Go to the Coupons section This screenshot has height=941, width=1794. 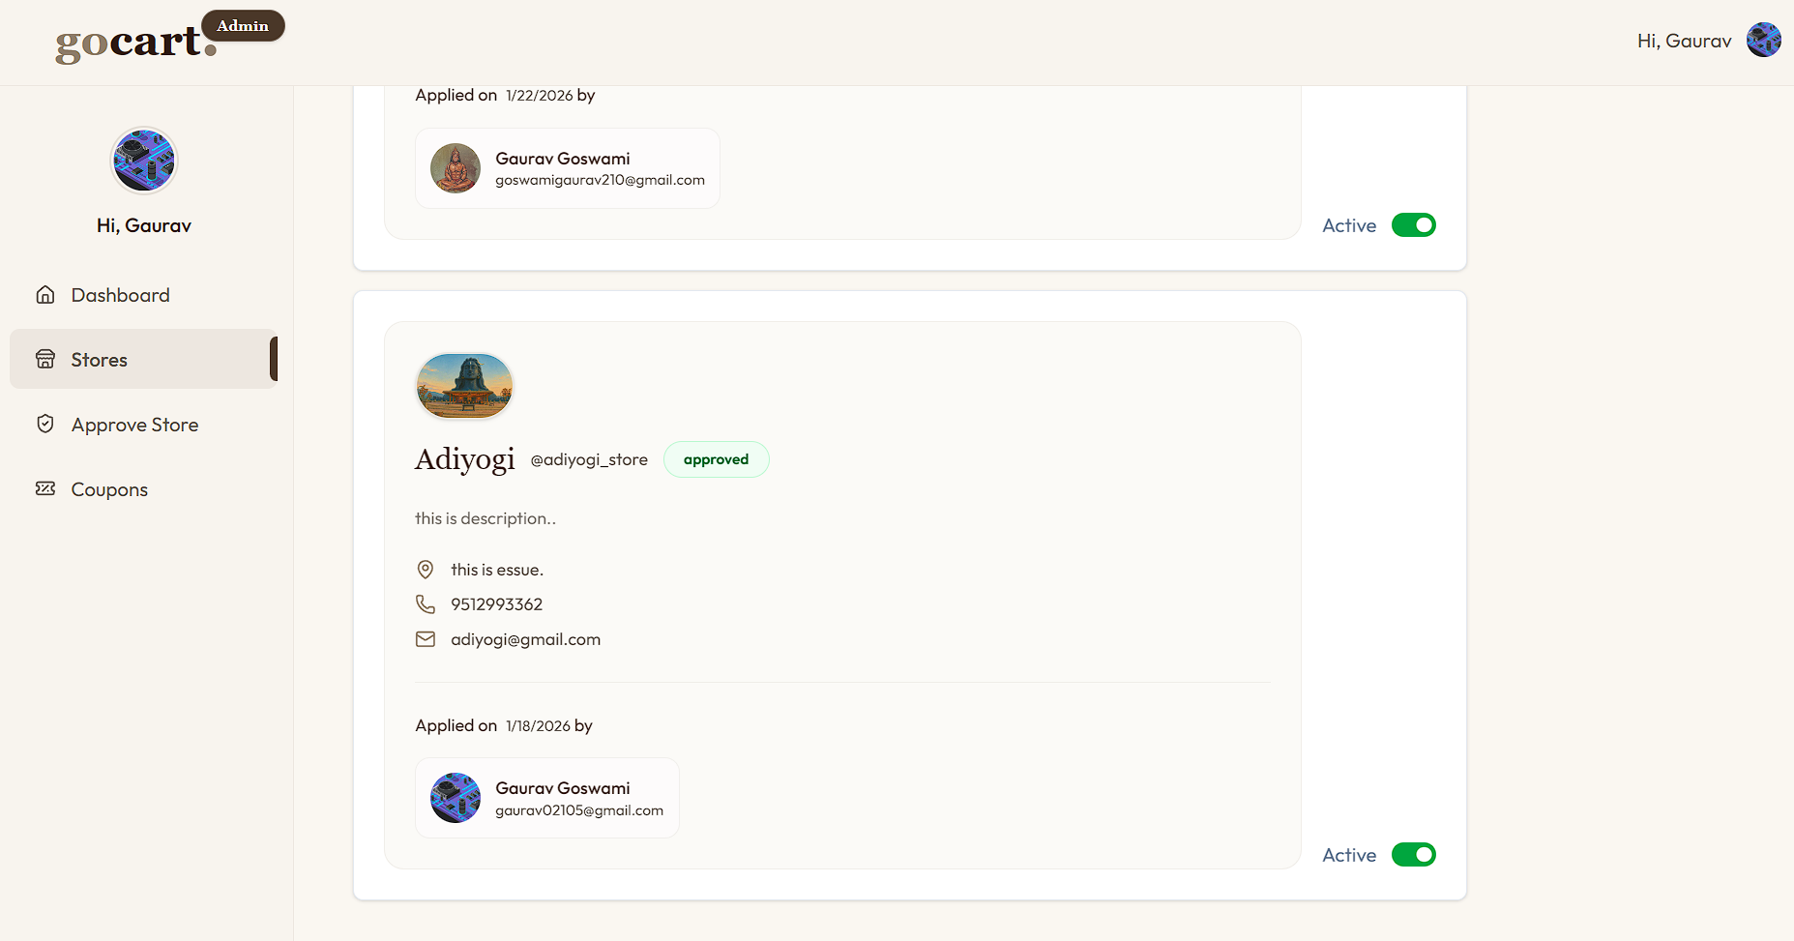[x=144, y=489]
